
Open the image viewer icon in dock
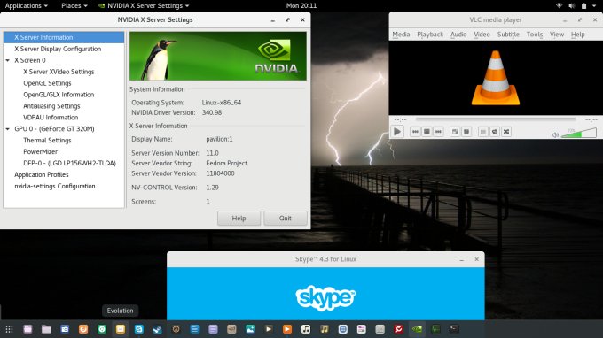[x=250, y=329]
